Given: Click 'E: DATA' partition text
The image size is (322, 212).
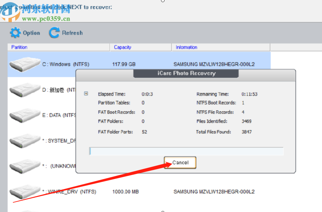Looking at the screenshot, I should tap(59, 115).
